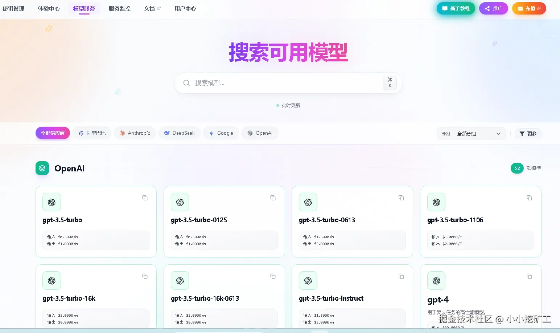Screen dimensions: 560x333
Task: Click the OpenAI logo on gpt-4 card
Action: tap(436, 281)
